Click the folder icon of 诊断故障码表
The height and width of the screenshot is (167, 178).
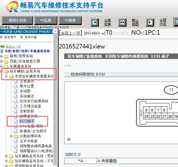click(x=16, y=136)
